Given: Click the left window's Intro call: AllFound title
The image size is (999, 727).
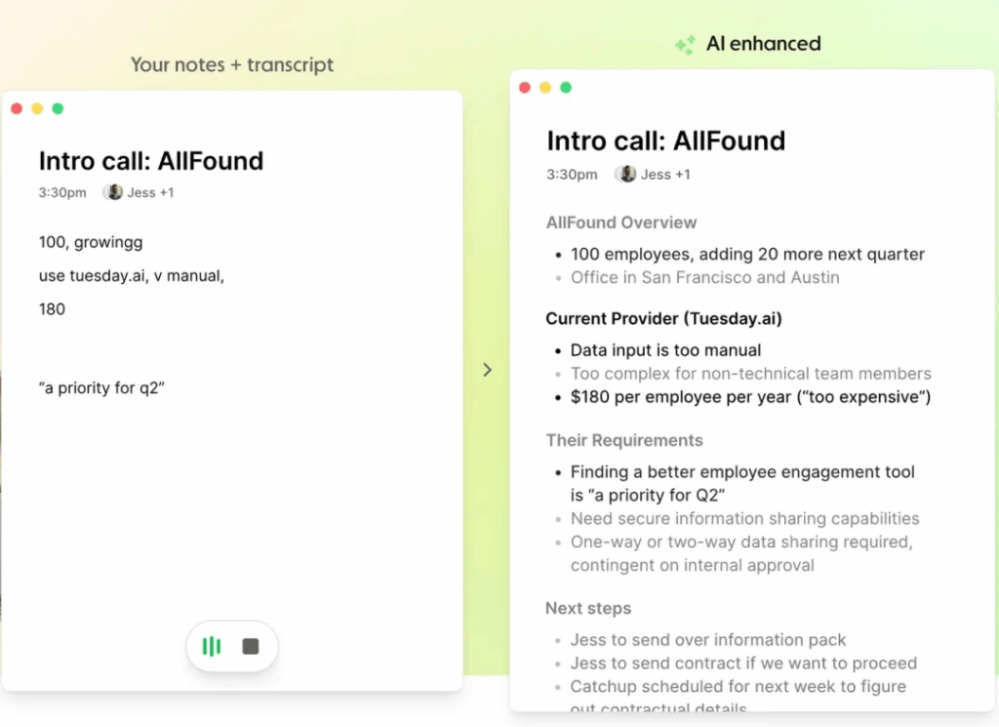Looking at the screenshot, I should pos(151,161).
